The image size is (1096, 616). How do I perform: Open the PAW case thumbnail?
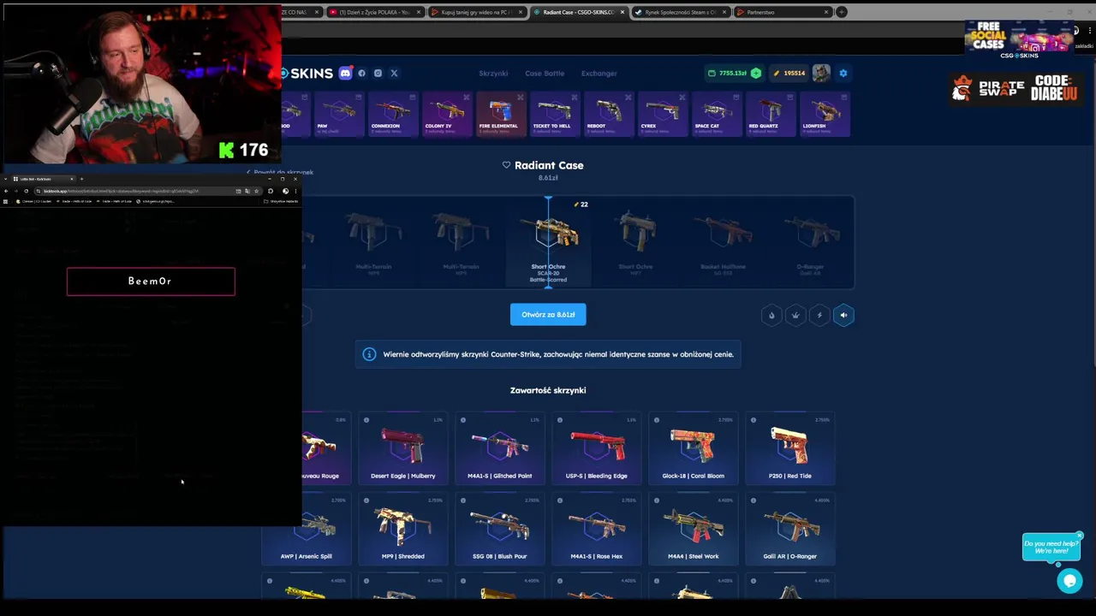339,114
